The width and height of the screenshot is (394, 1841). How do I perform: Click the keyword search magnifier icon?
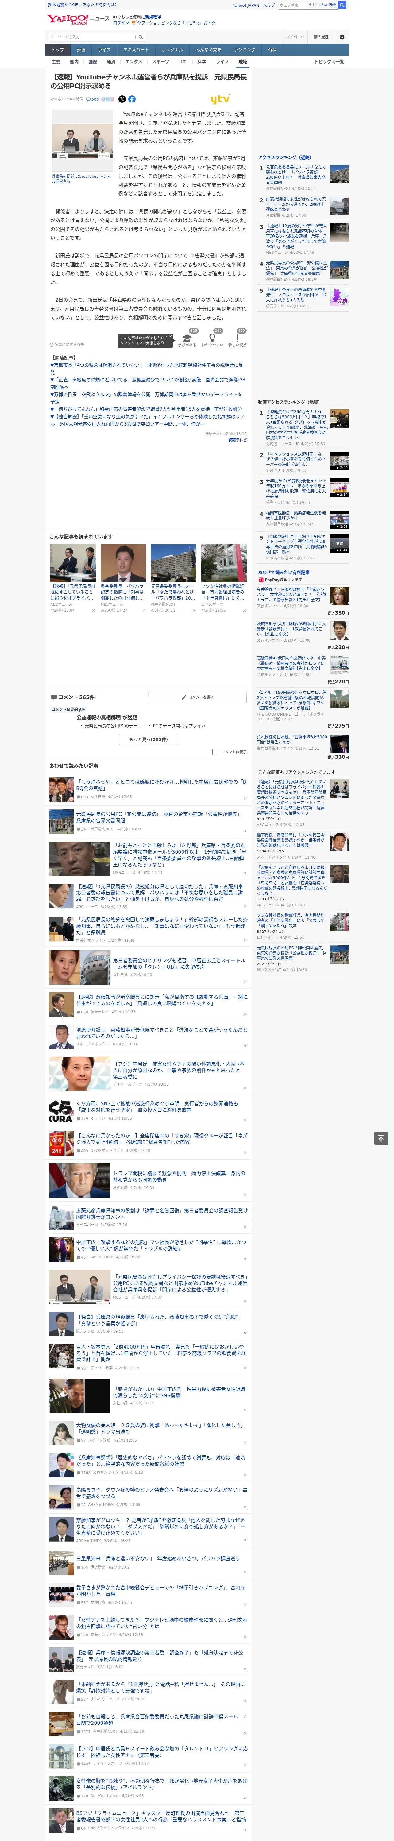click(140, 37)
